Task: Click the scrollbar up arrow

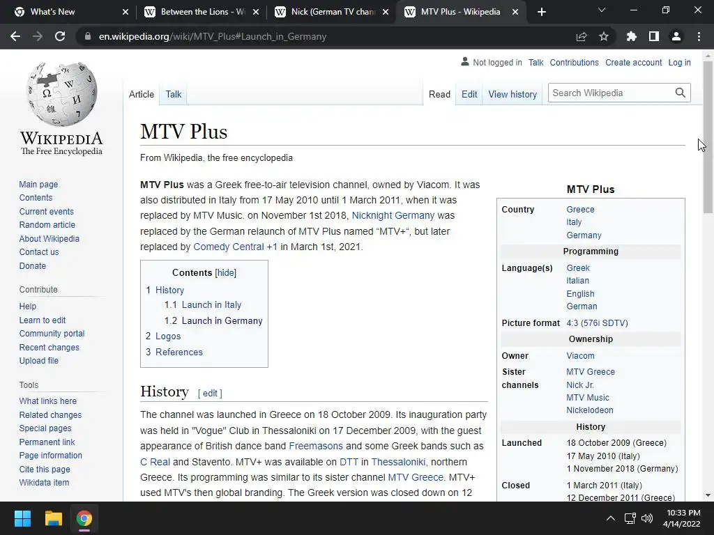Action: point(708,56)
